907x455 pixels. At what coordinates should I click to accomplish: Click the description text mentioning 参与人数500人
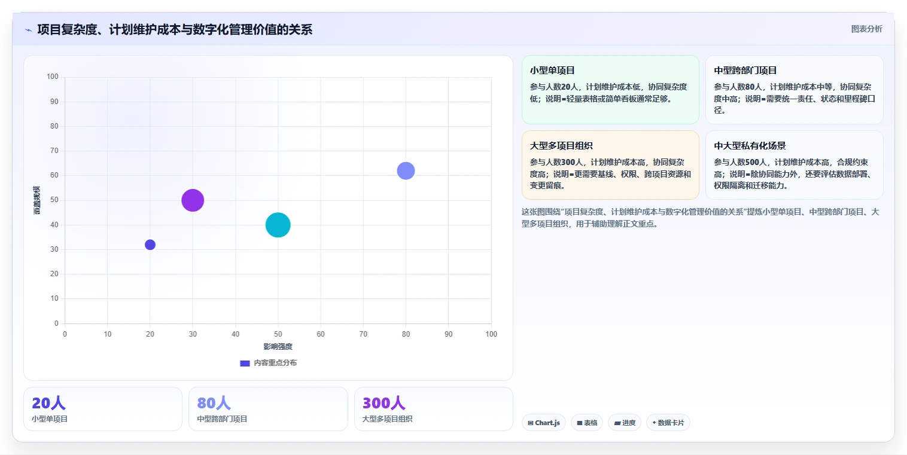click(x=795, y=173)
